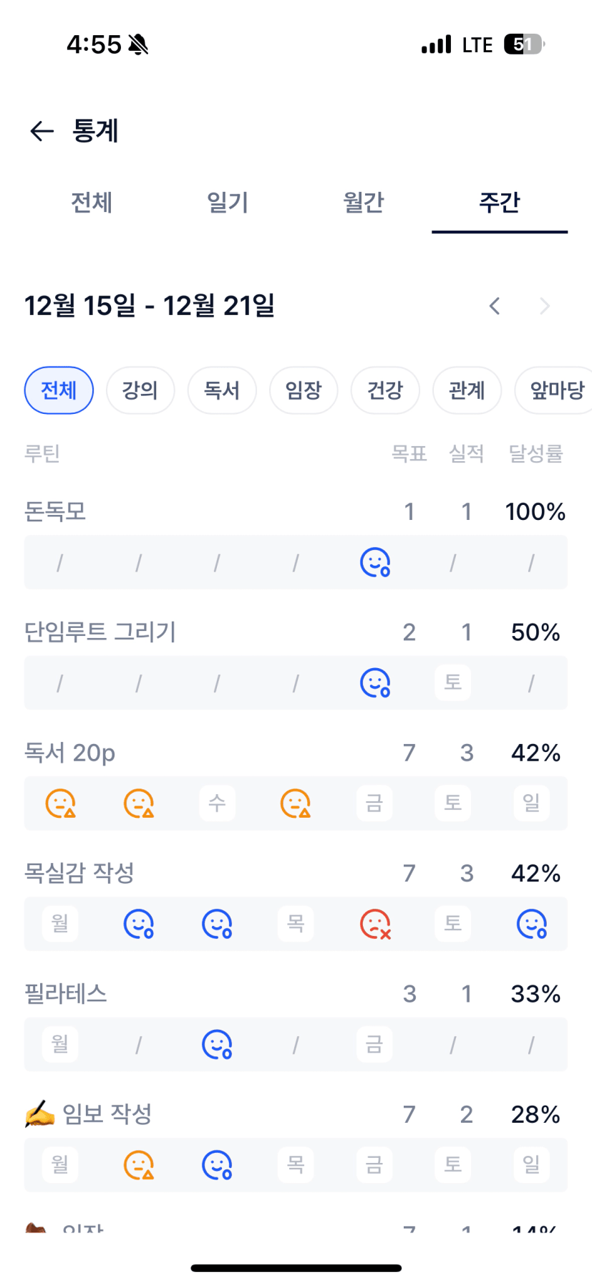The height and width of the screenshot is (1284, 592).
Task: Open the 일기 tab
Action: pyautogui.click(x=228, y=203)
